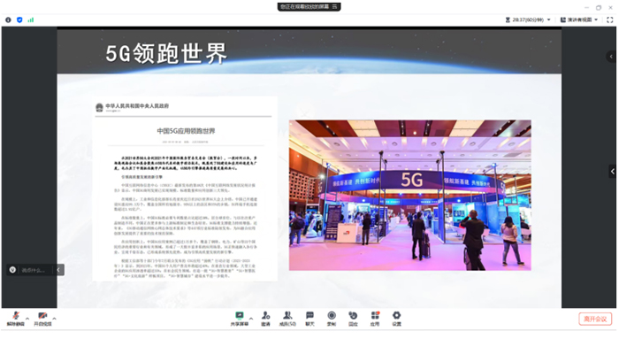Unmute the microphone
Viewport: 619px width, 339px height.
click(16, 319)
